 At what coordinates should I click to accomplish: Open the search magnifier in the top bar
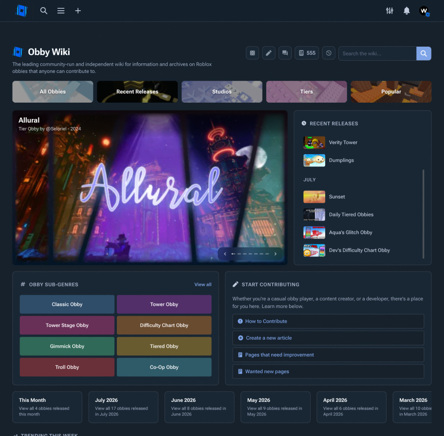coord(44,11)
